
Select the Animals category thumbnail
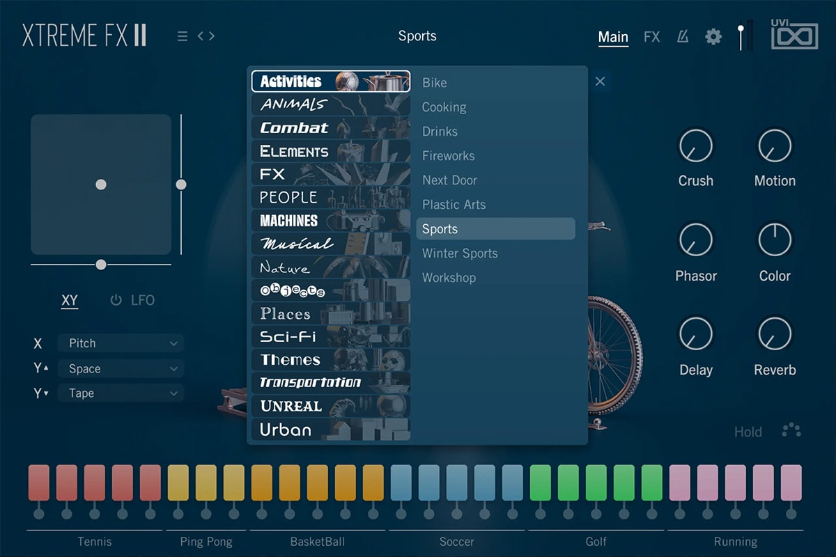pyautogui.click(x=331, y=104)
